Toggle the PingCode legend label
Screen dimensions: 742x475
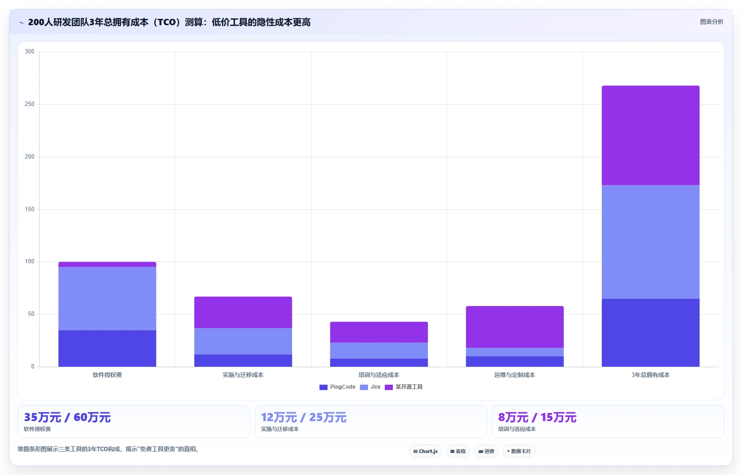[342, 387]
